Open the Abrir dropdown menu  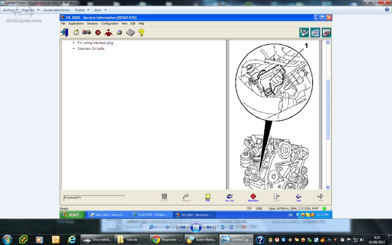pos(100,10)
